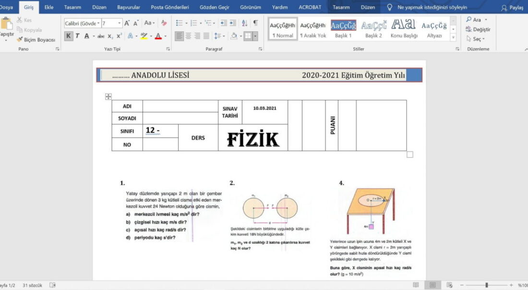528x290 pixels.
Task: Toggle Italic (T) formatting
Action: tap(77, 36)
